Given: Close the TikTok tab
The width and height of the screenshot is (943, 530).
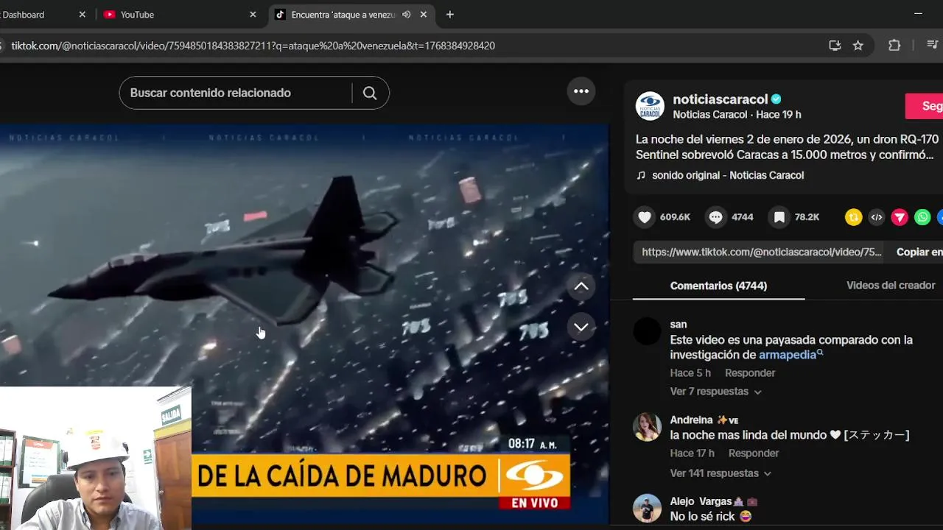Looking at the screenshot, I should pos(424,15).
